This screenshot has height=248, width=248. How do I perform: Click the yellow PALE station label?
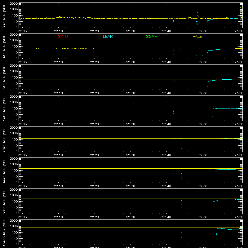[x=197, y=36]
